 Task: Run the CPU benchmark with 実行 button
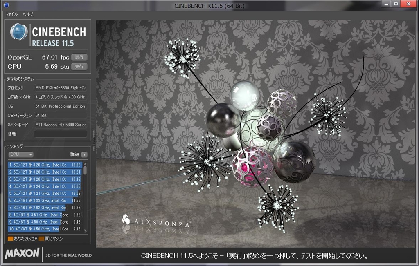click(79, 66)
